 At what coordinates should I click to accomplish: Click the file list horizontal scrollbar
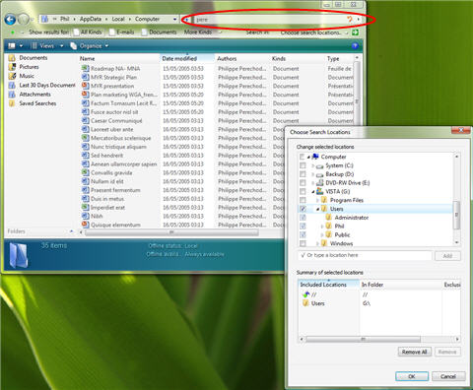pyautogui.click(x=171, y=232)
